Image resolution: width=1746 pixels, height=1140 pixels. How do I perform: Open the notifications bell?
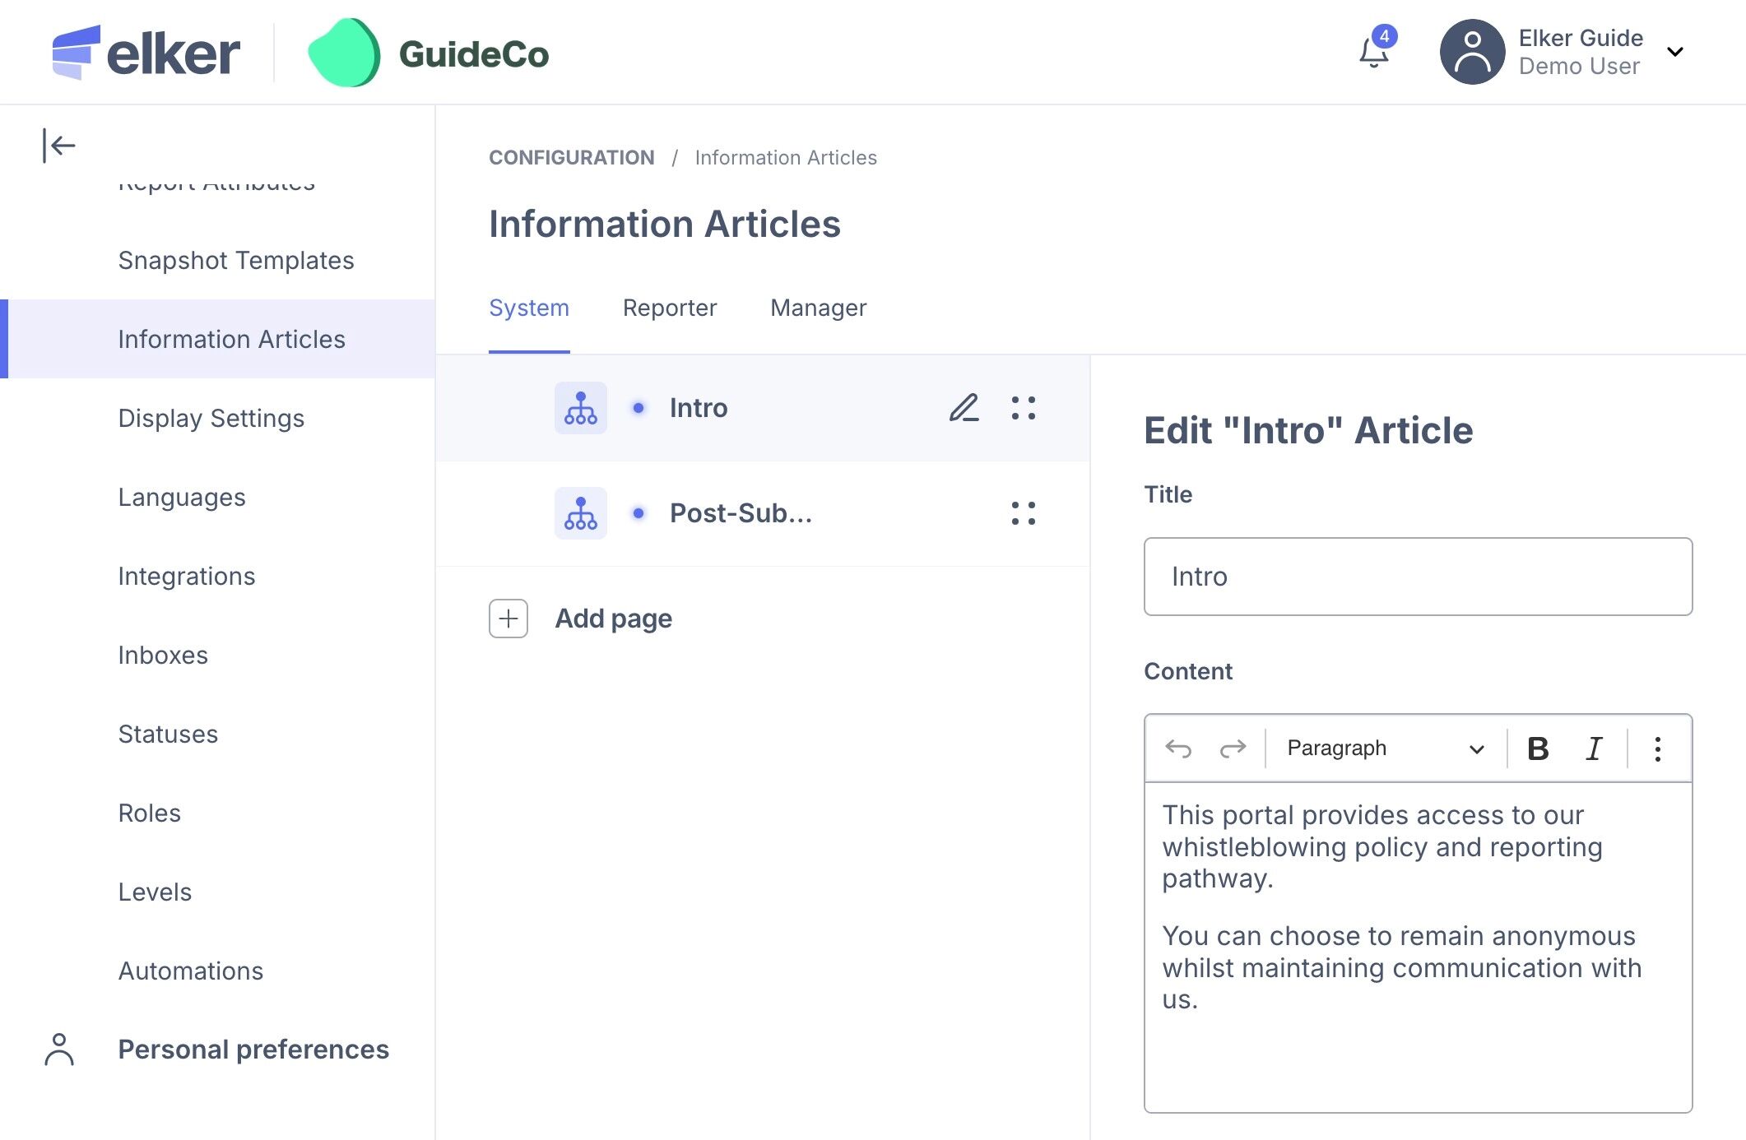click(x=1373, y=53)
